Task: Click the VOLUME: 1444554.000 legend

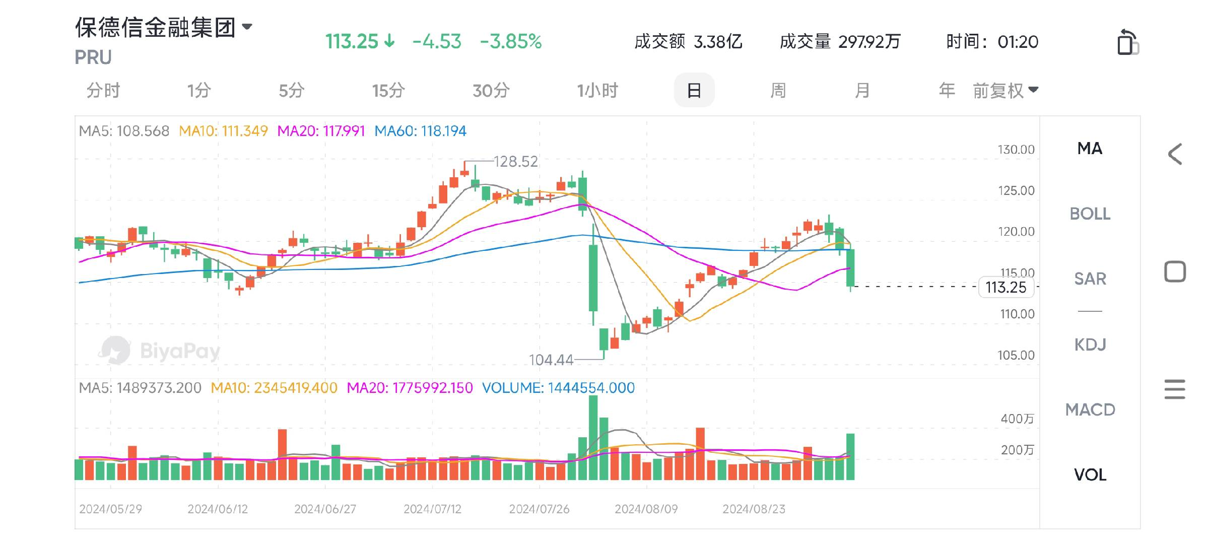Action: [558, 388]
